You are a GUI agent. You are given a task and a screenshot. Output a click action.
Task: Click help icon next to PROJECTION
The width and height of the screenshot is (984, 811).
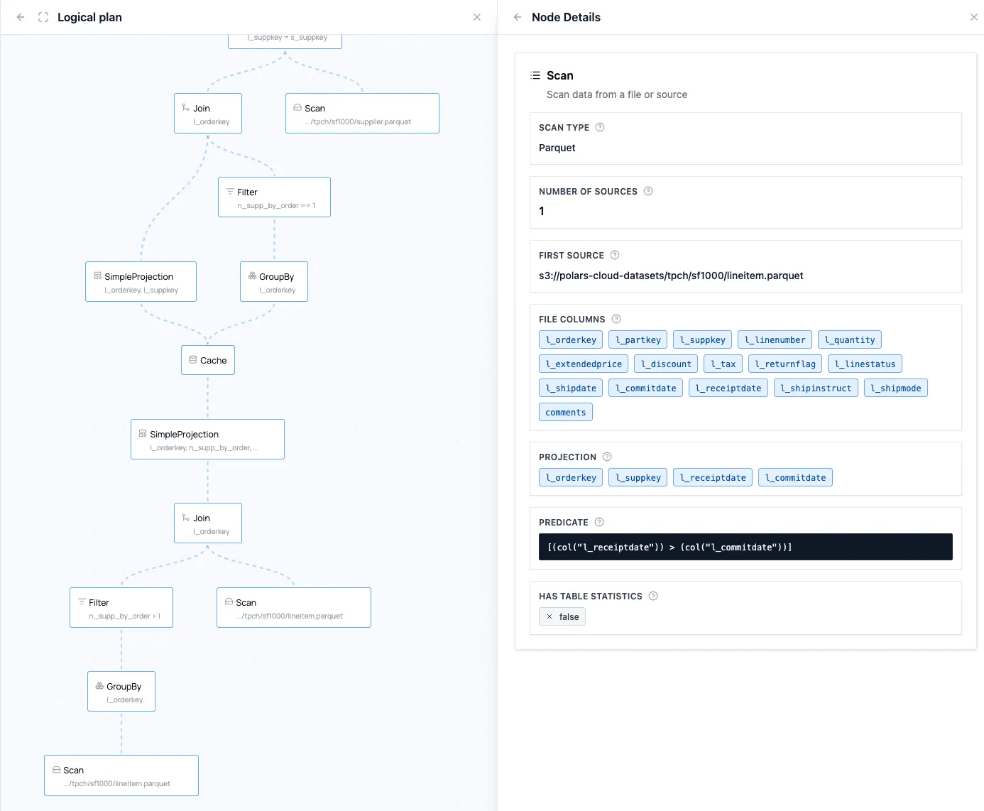607,457
